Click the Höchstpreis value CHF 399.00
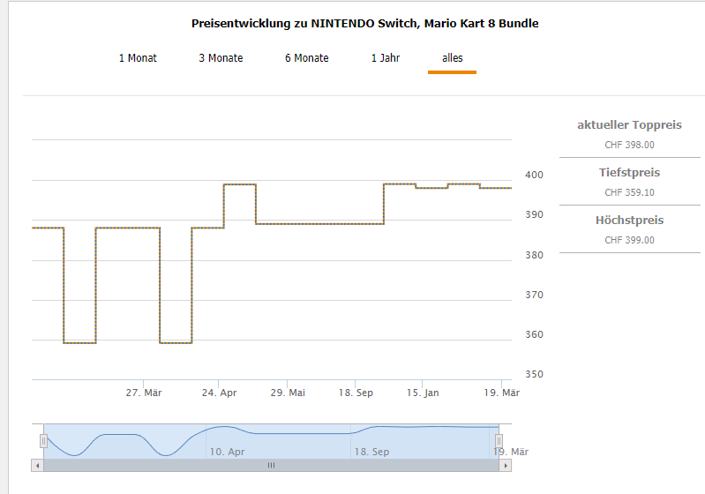Viewport: 705px width, 494px height. coord(629,240)
